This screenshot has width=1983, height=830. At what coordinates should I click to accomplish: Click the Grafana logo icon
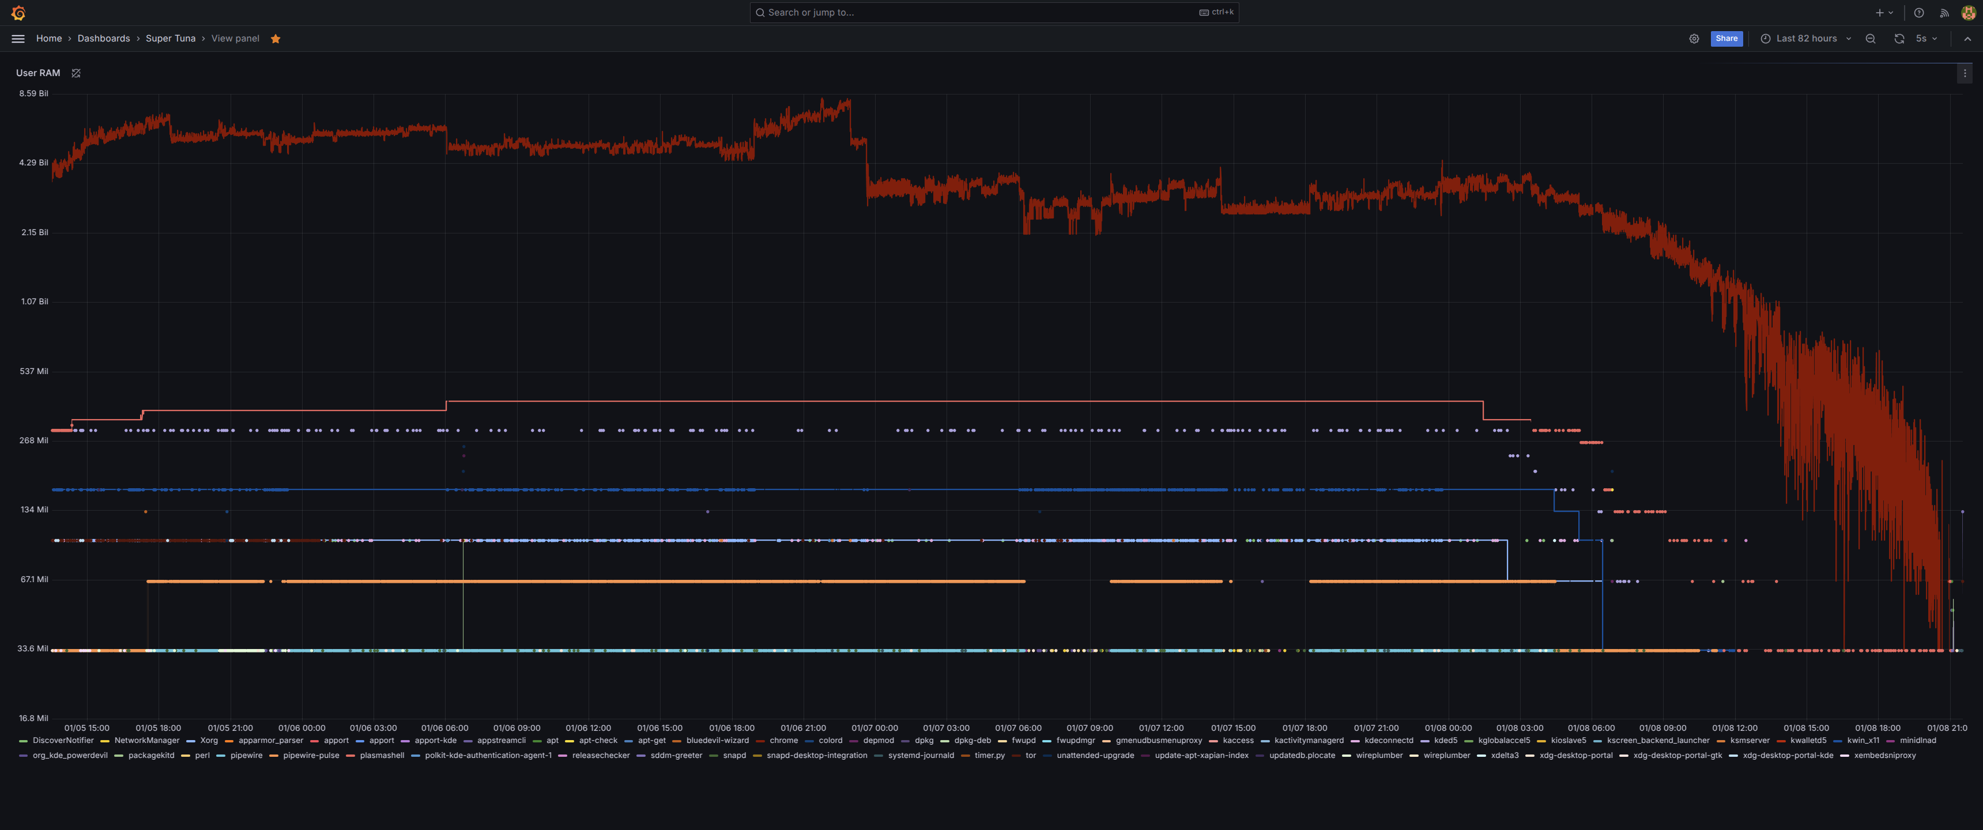coord(18,13)
